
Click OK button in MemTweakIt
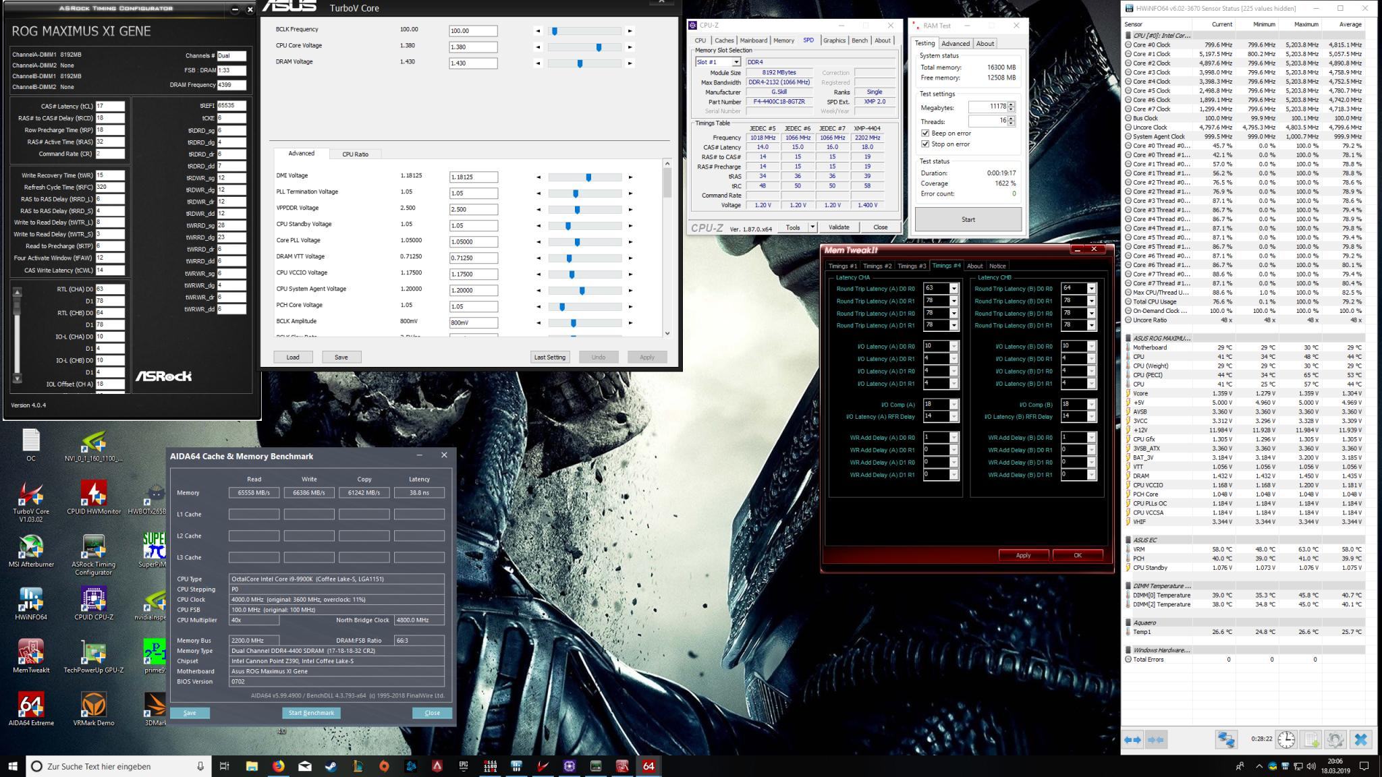pyautogui.click(x=1077, y=555)
